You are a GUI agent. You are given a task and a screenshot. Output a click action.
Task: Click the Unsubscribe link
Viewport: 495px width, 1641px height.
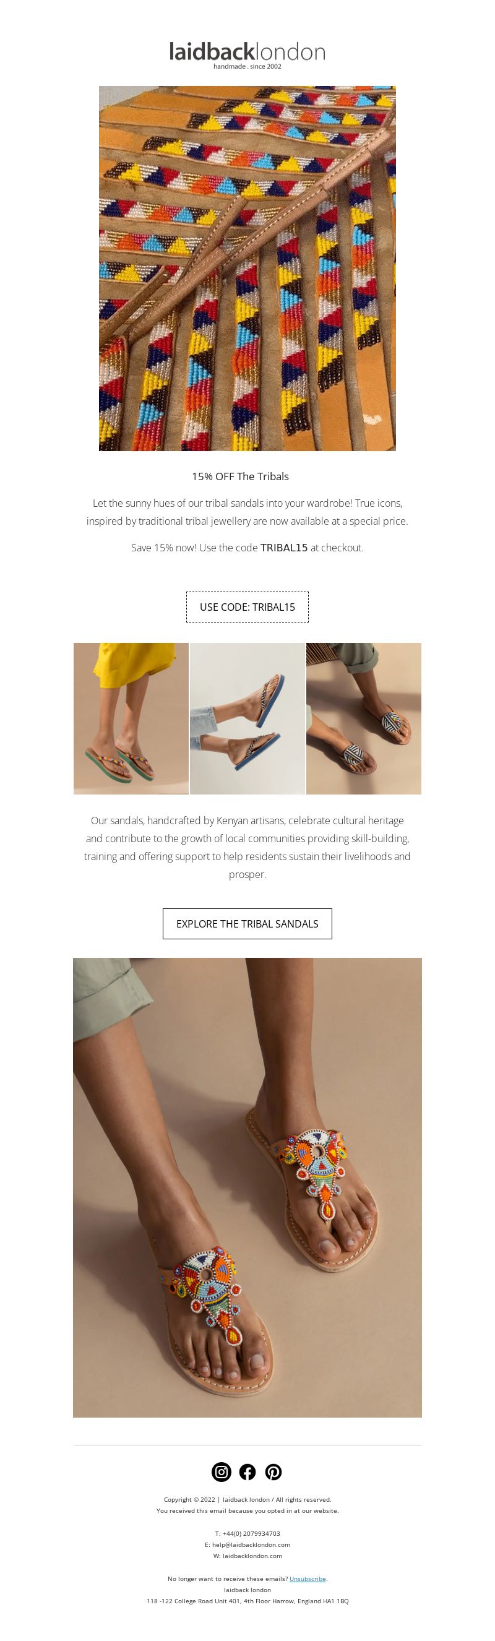click(x=308, y=1579)
